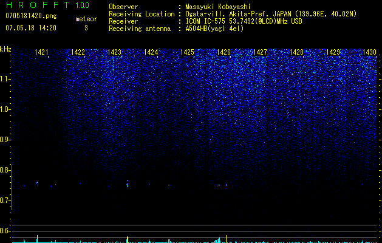Click the 0.8 kHz axis tick label
Screen dimensions: 382x243
point(4,170)
